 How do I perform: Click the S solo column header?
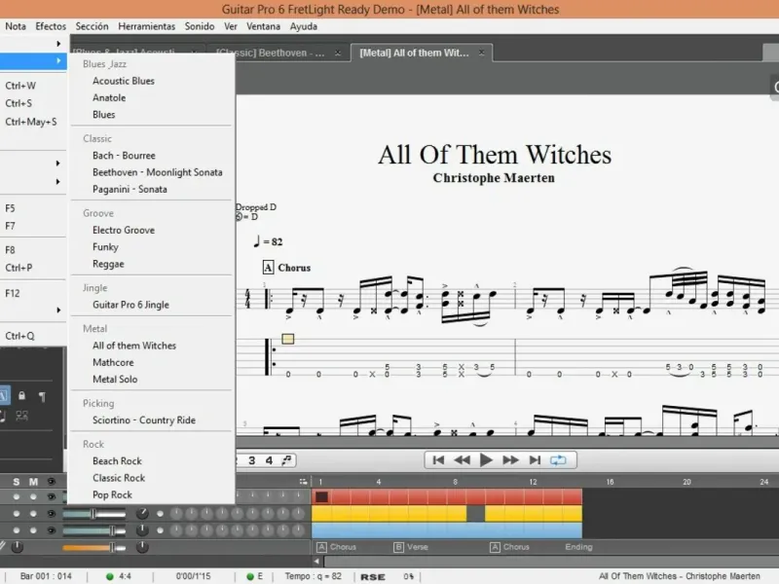17,482
